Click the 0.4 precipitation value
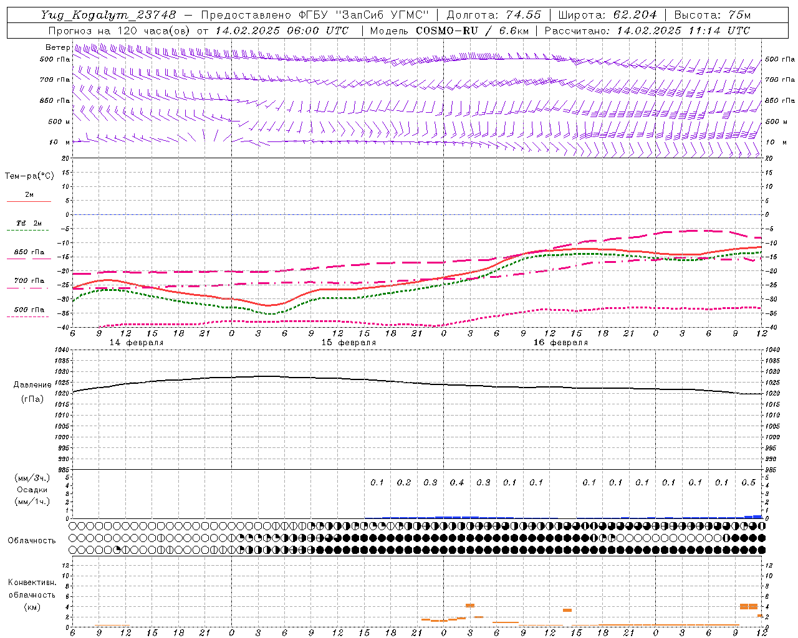The image size is (798, 638). click(x=457, y=483)
